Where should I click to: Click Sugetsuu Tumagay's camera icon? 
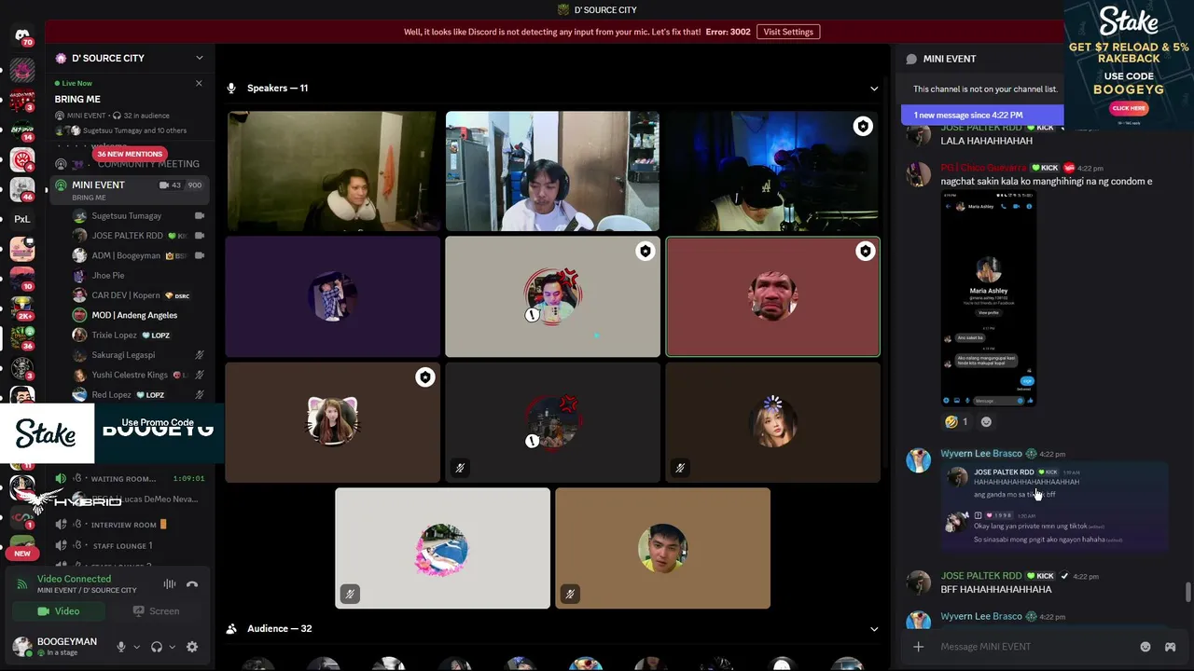(199, 216)
